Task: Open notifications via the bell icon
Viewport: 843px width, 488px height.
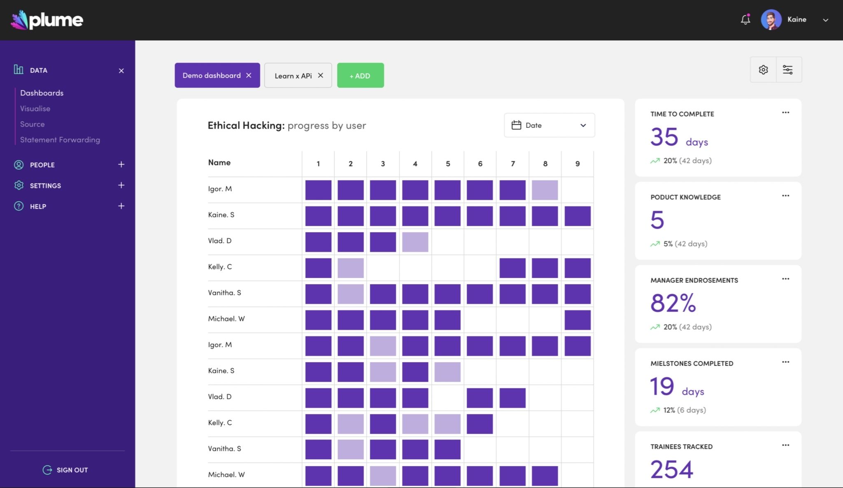Action: pyautogui.click(x=745, y=19)
